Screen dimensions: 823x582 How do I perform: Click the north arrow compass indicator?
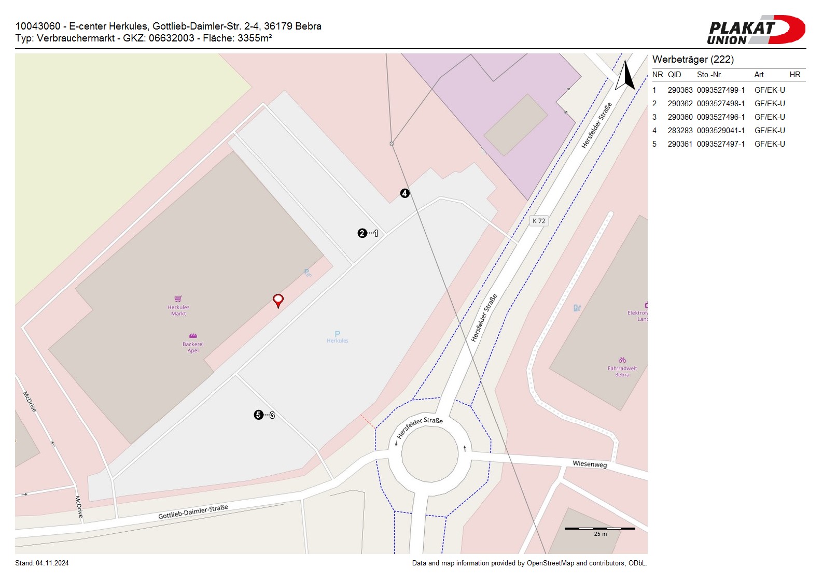[x=625, y=76]
